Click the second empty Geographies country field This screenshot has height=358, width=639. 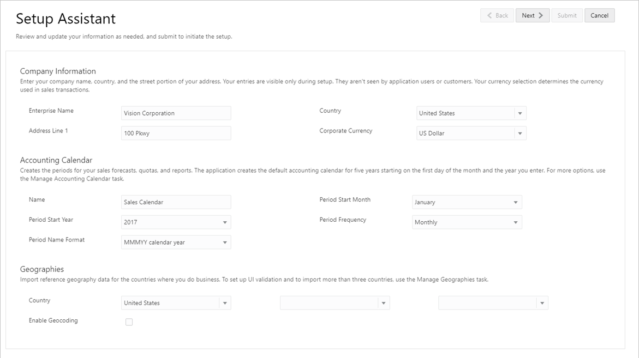point(329,303)
